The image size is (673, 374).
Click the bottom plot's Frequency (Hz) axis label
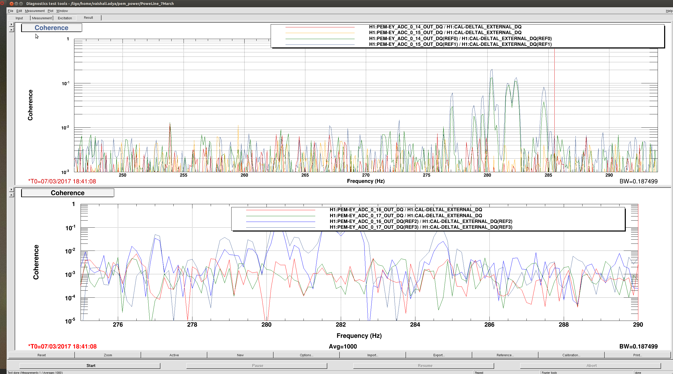click(x=359, y=336)
